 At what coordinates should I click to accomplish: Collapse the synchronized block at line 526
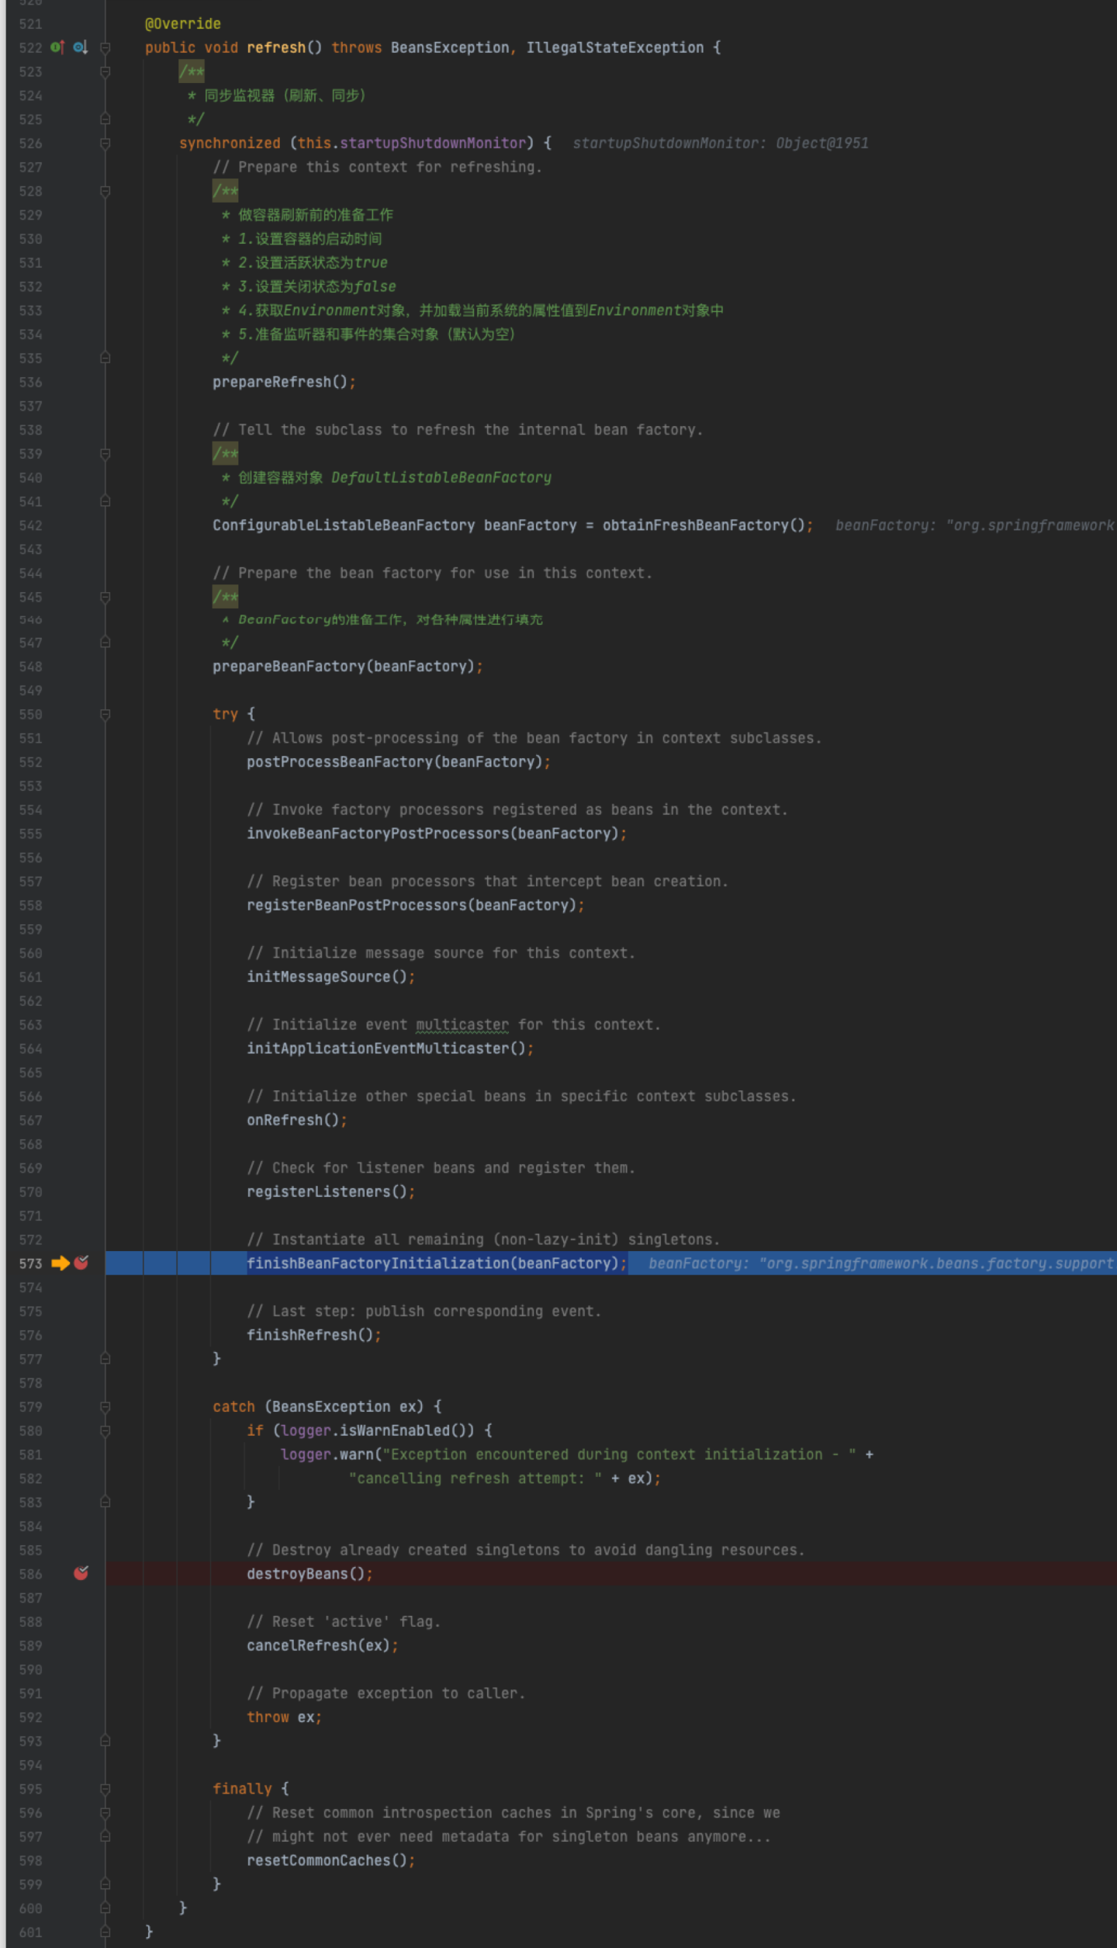105,144
